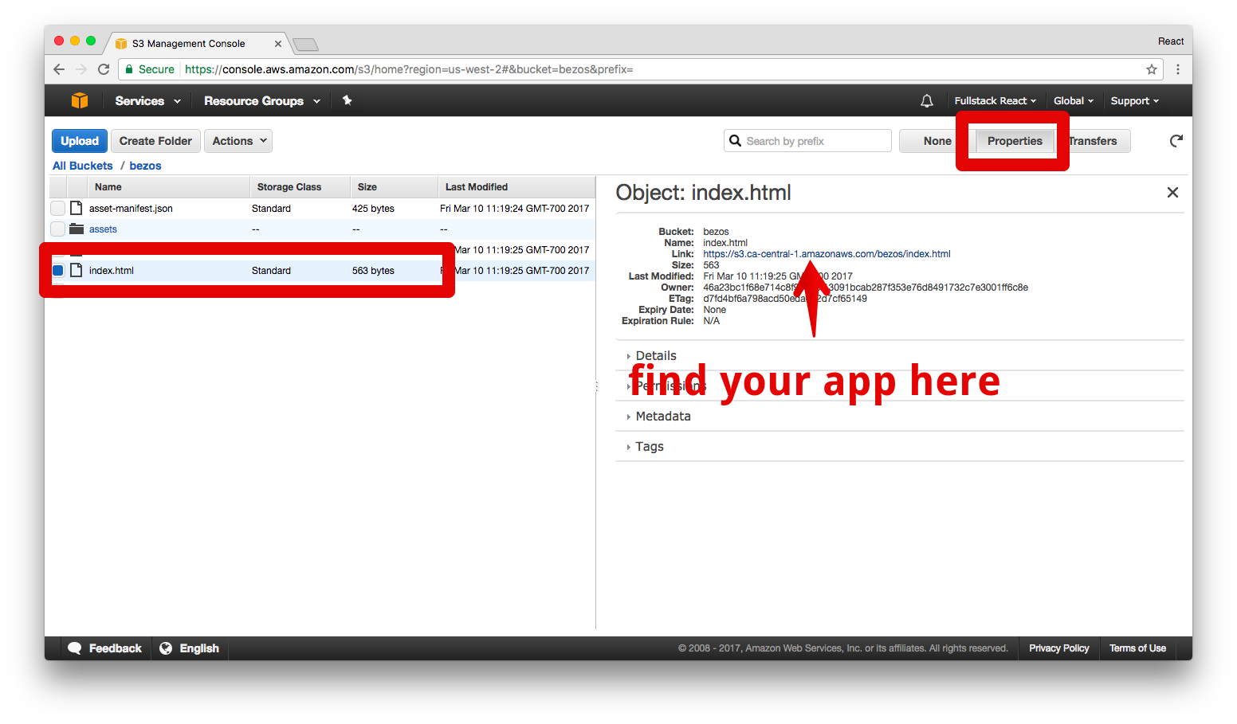1237x724 pixels.
Task: Close the S3 Management Console tab
Action: [278, 44]
